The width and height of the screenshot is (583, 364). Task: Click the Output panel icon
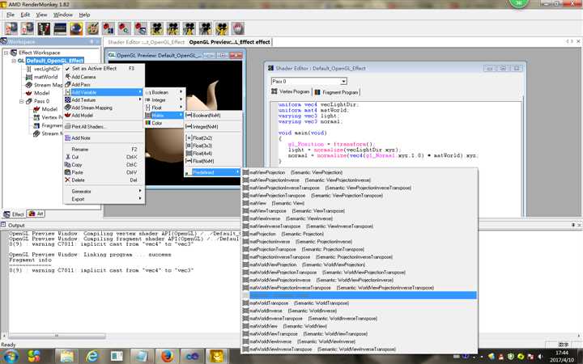point(3,225)
